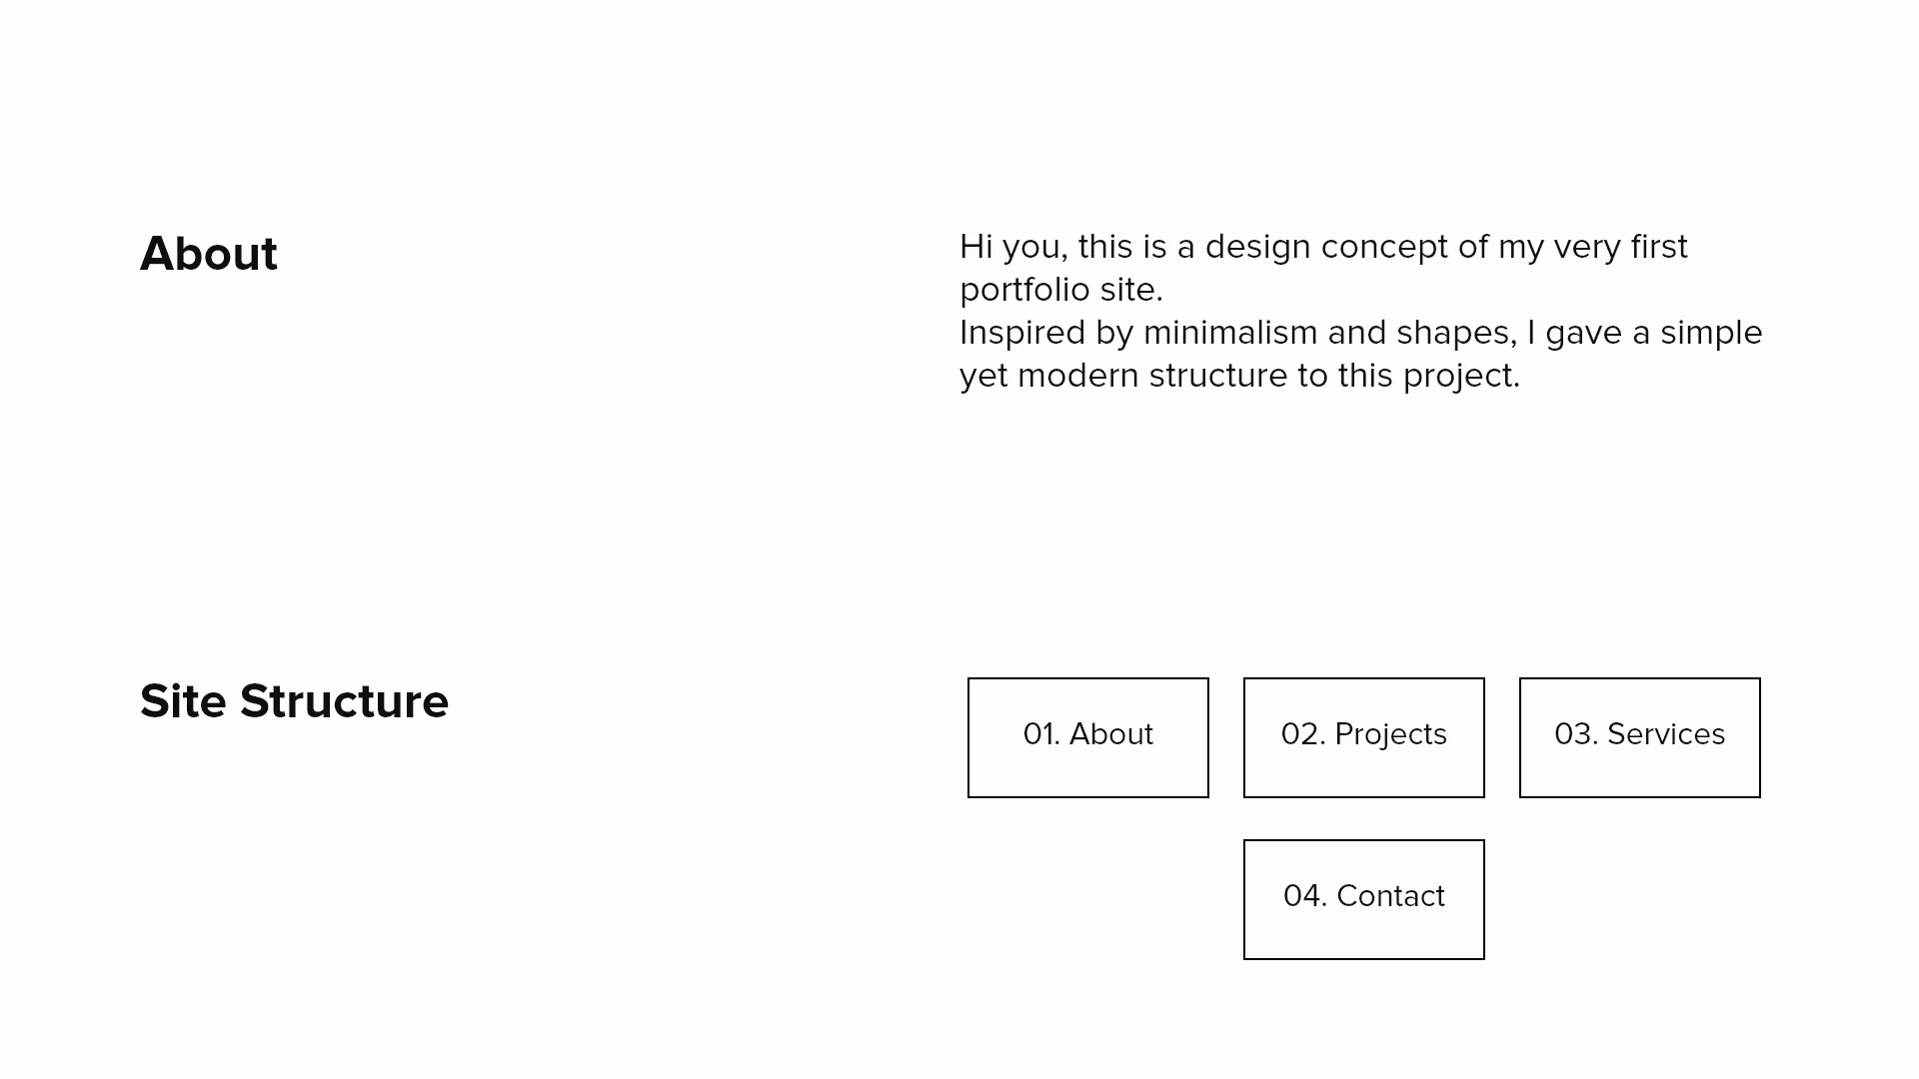
Task: Open the "01. About" box
Action: pyautogui.click(x=1087, y=737)
